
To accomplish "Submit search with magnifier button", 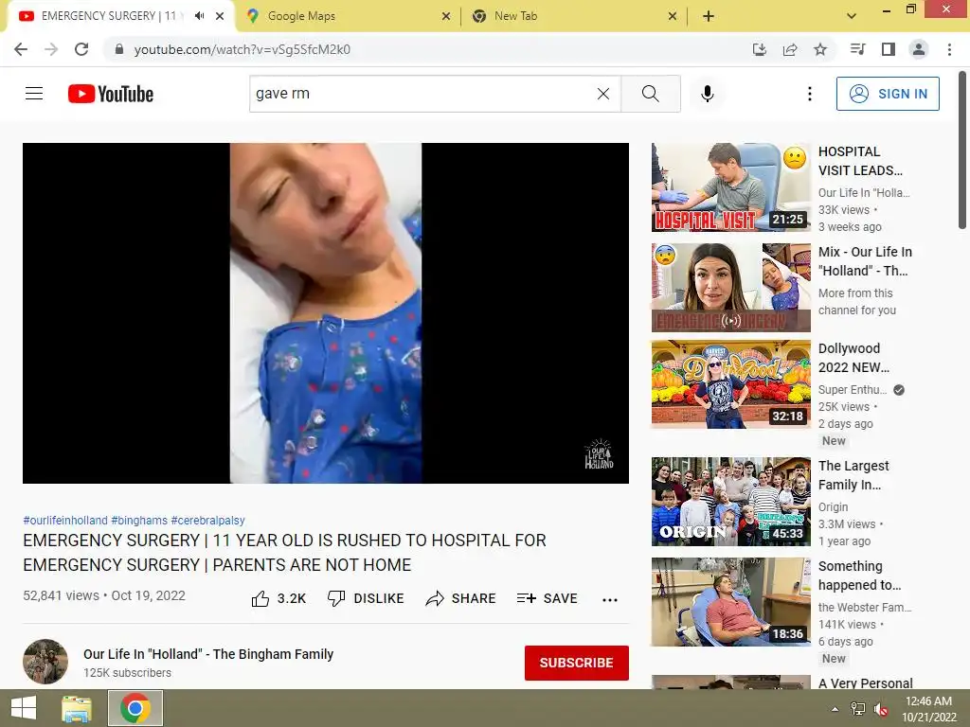I will [x=650, y=94].
